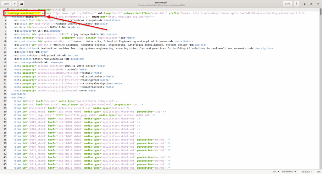Click the text/title_page.xhtml item line
Viewport: 322px width, 174px height.
[84, 115]
